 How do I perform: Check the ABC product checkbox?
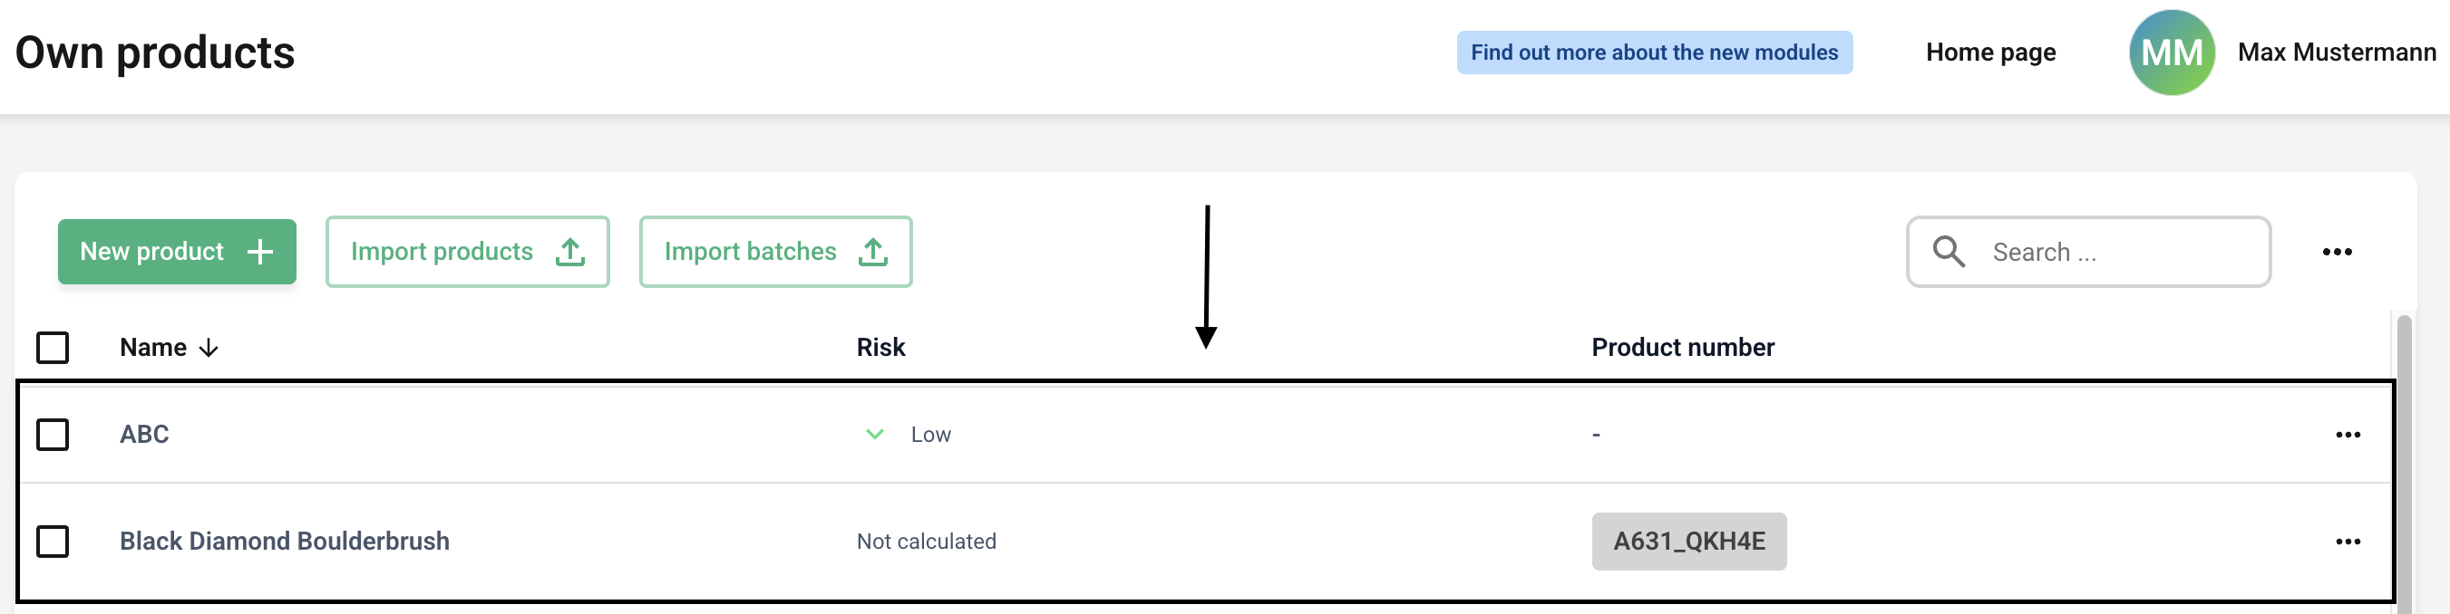(53, 435)
